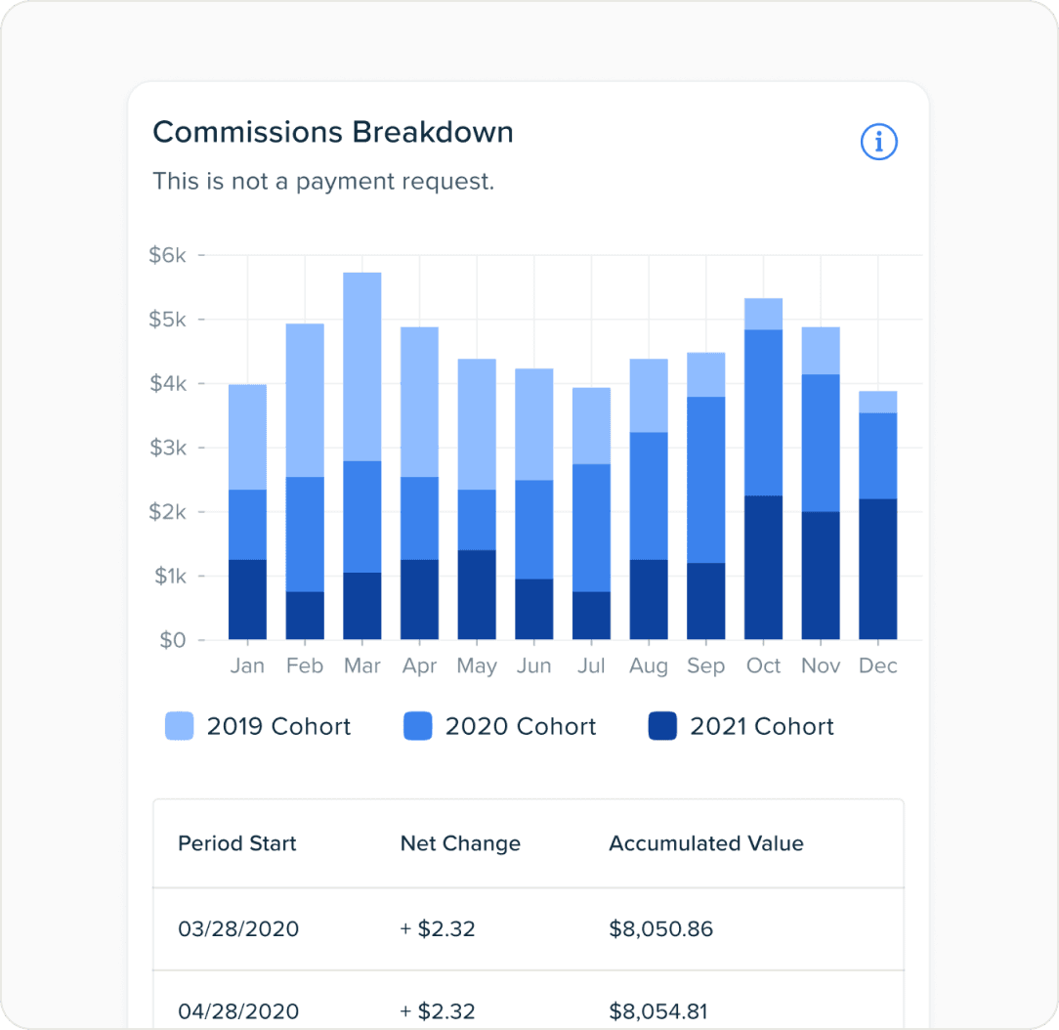Viewport: 1059px width, 1030px height.
Task: Select the Feb bar in the chart
Action: [x=305, y=482]
